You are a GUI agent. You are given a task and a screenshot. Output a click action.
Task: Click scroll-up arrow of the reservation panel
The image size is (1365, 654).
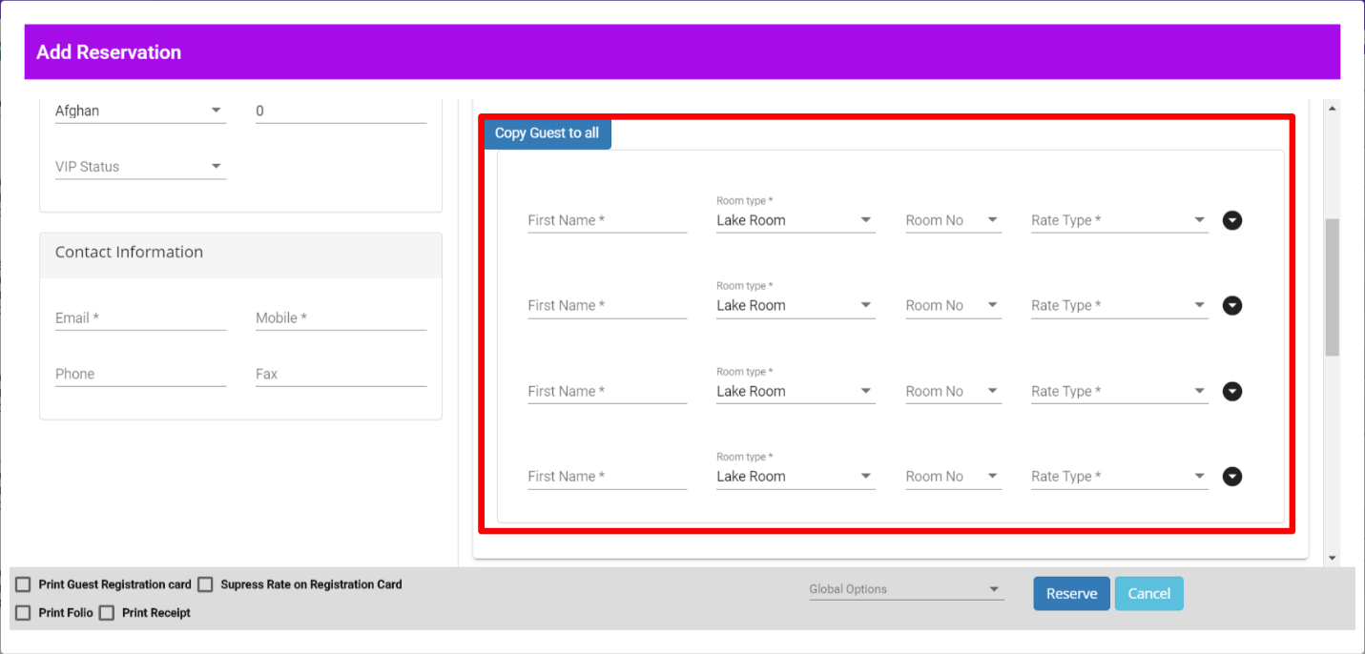pyautogui.click(x=1332, y=109)
